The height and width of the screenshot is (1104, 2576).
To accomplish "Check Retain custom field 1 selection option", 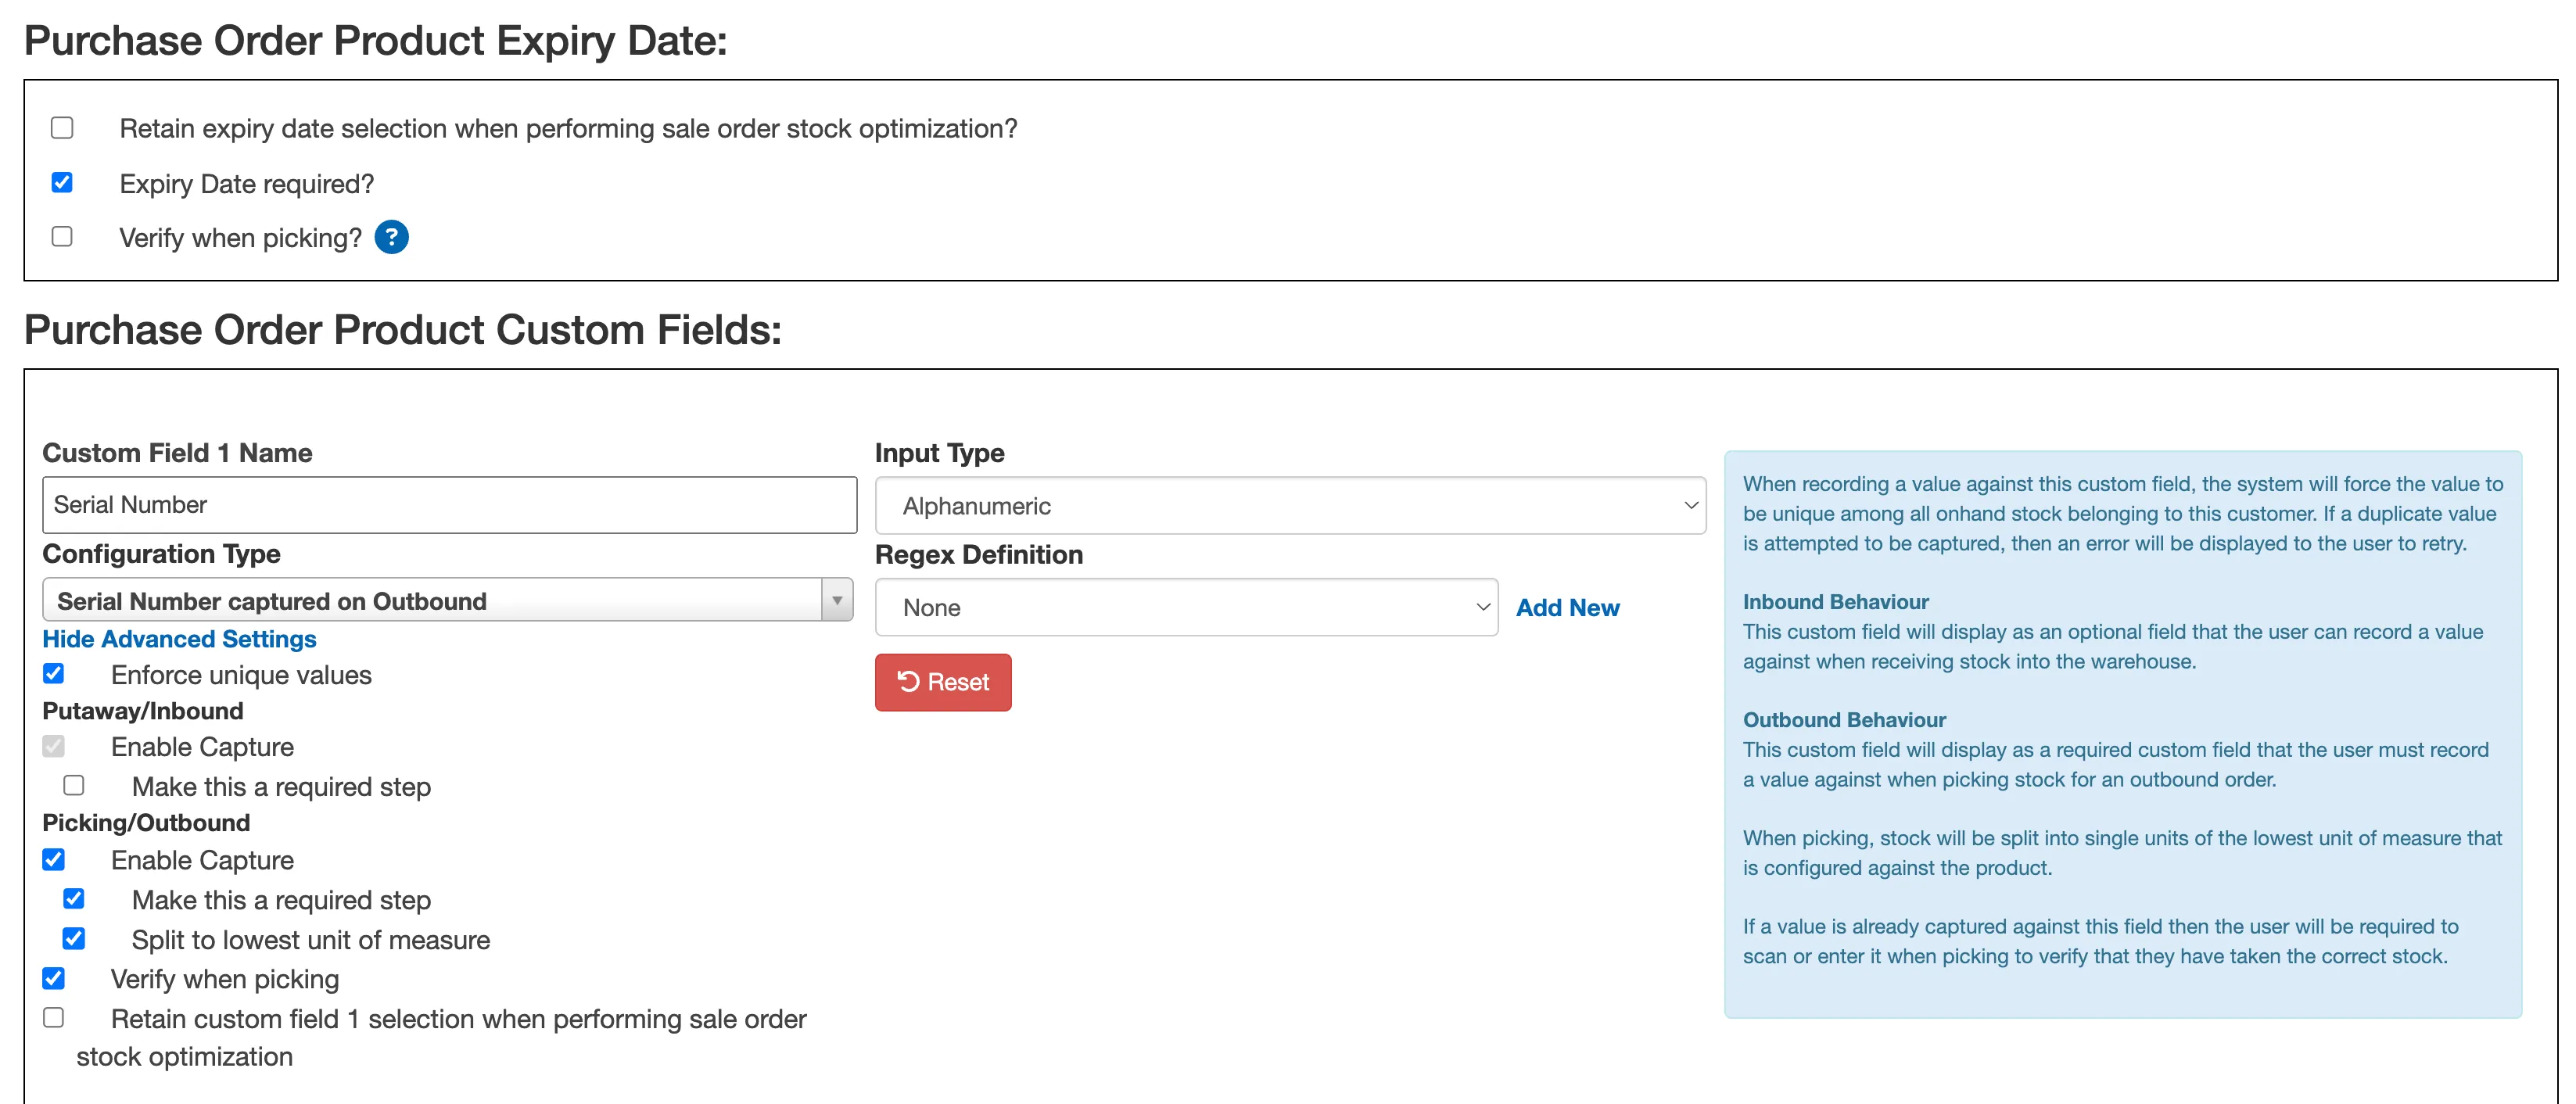I will [x=54, y=1018].
